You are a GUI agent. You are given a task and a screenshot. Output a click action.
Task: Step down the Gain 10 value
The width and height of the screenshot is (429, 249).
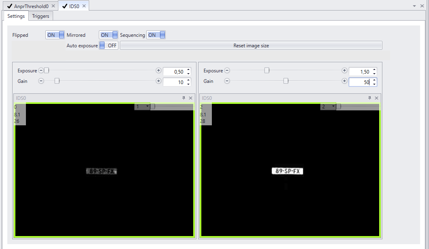point(188,84)
